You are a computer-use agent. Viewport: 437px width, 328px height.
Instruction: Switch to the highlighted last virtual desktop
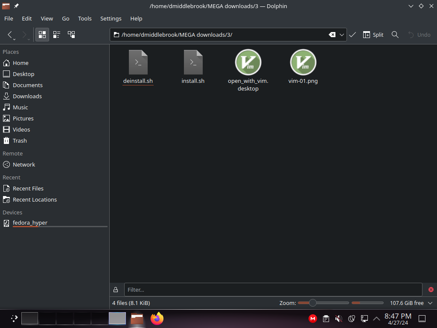click(x=117, y=319)
